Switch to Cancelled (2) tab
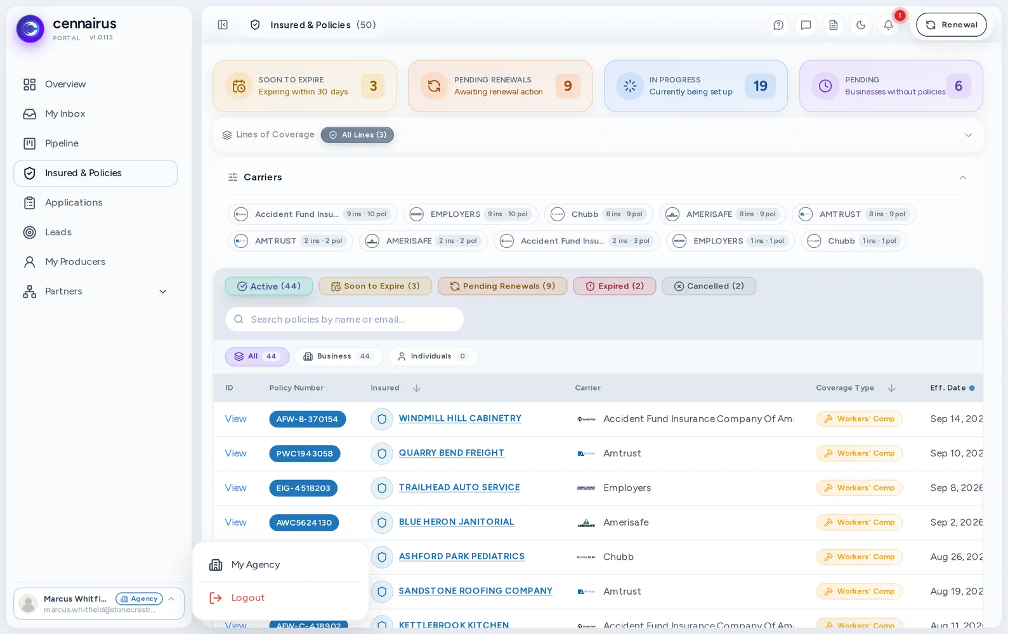This screenshot has width=1015, height=634. (x=709, y=286)
